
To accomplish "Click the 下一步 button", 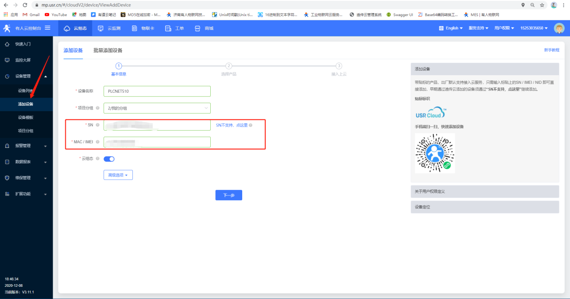I will click(x=229, y=195).
